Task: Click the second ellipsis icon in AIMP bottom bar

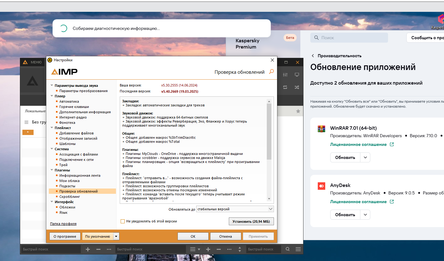Action: pyautogui.click(x=229, y=249)
